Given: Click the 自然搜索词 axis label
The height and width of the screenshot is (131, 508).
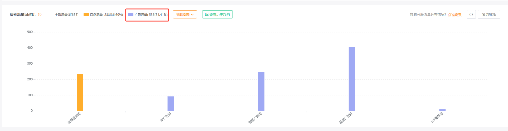Looking at the screenshot, I should tap(74, 118).
